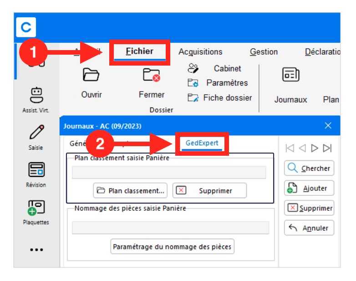Switch to the Acquisitions tab

click(200, 52)
